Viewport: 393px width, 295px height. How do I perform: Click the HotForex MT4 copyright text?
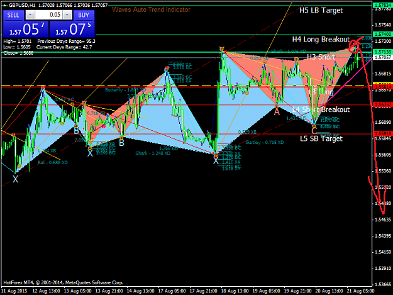coord(63,282)
